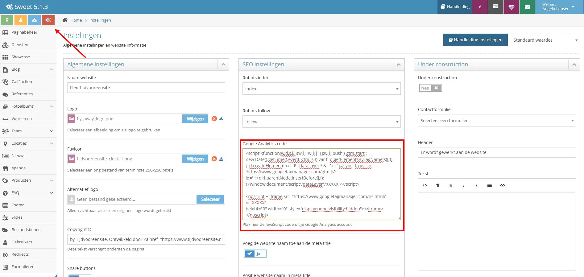This screenshot has height=277, width=584.
Task: Remove the fly_away_logo.png logo file
Action: tap(214, 118)
